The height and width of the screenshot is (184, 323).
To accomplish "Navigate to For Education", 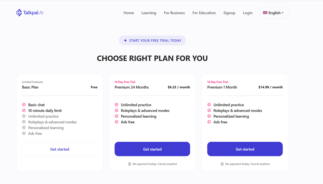I will (204, 13).
